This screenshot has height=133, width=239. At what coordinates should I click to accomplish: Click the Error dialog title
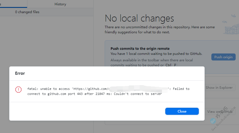coord(20,73)
